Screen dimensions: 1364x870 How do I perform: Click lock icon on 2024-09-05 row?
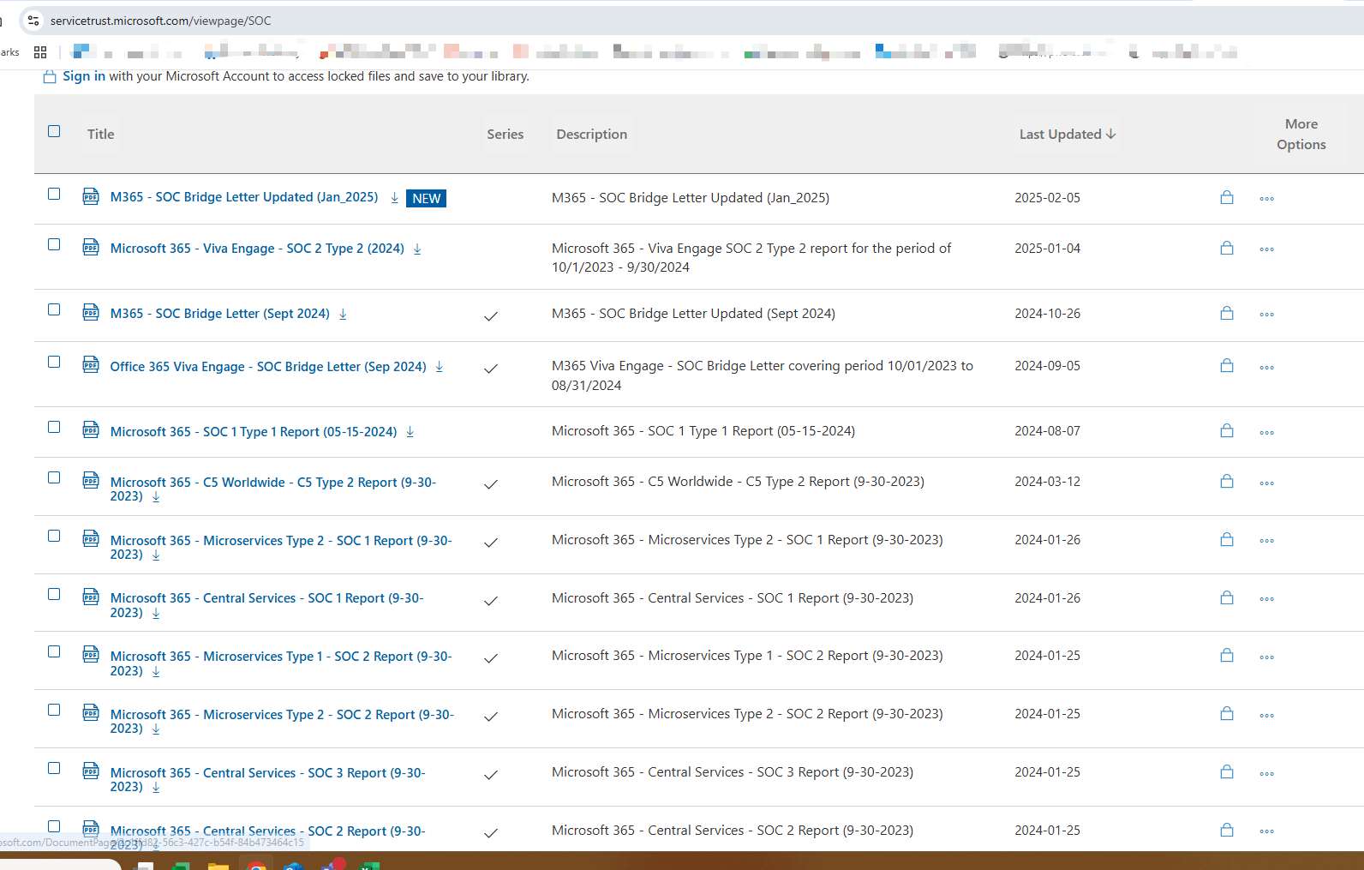click(1227, 365)
